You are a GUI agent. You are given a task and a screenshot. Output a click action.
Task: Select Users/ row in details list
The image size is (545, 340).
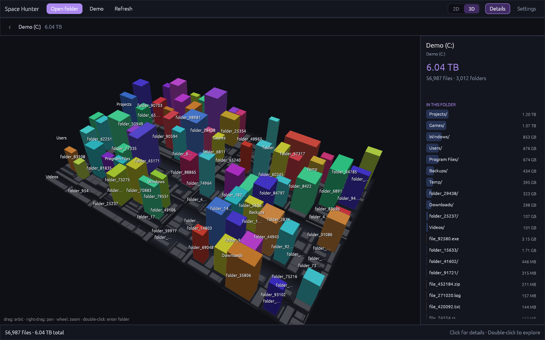click(x=481, y=148)
